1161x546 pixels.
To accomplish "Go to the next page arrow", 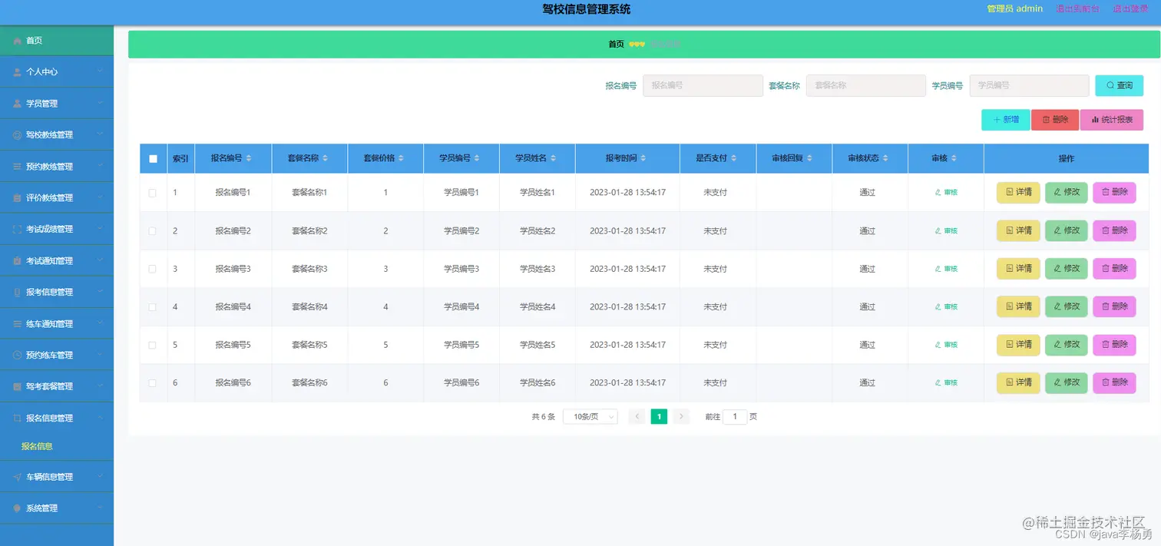I will tap(681, 417).
